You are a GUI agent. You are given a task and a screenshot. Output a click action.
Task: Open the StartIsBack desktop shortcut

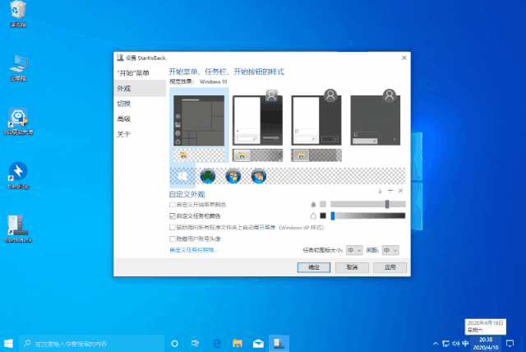(x=18, y=229)
